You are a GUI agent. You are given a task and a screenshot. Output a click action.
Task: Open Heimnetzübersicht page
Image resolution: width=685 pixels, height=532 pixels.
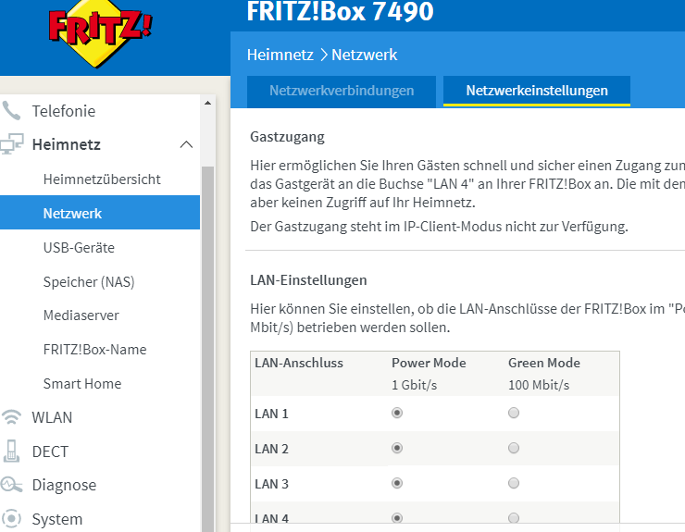[x=102, y=179]
